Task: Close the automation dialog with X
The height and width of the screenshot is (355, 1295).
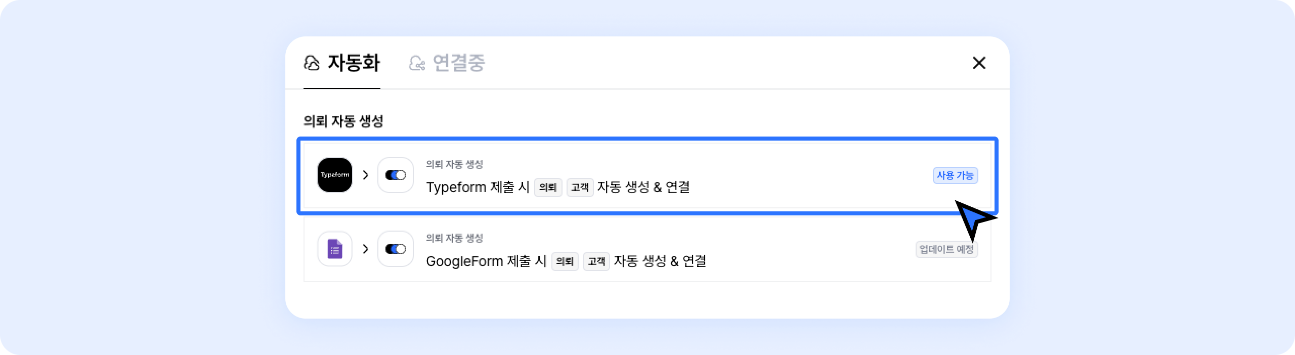Action: [x=979, y=63]
